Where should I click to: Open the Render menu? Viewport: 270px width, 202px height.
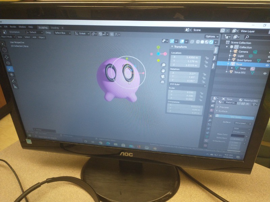[x=13, y=27]
